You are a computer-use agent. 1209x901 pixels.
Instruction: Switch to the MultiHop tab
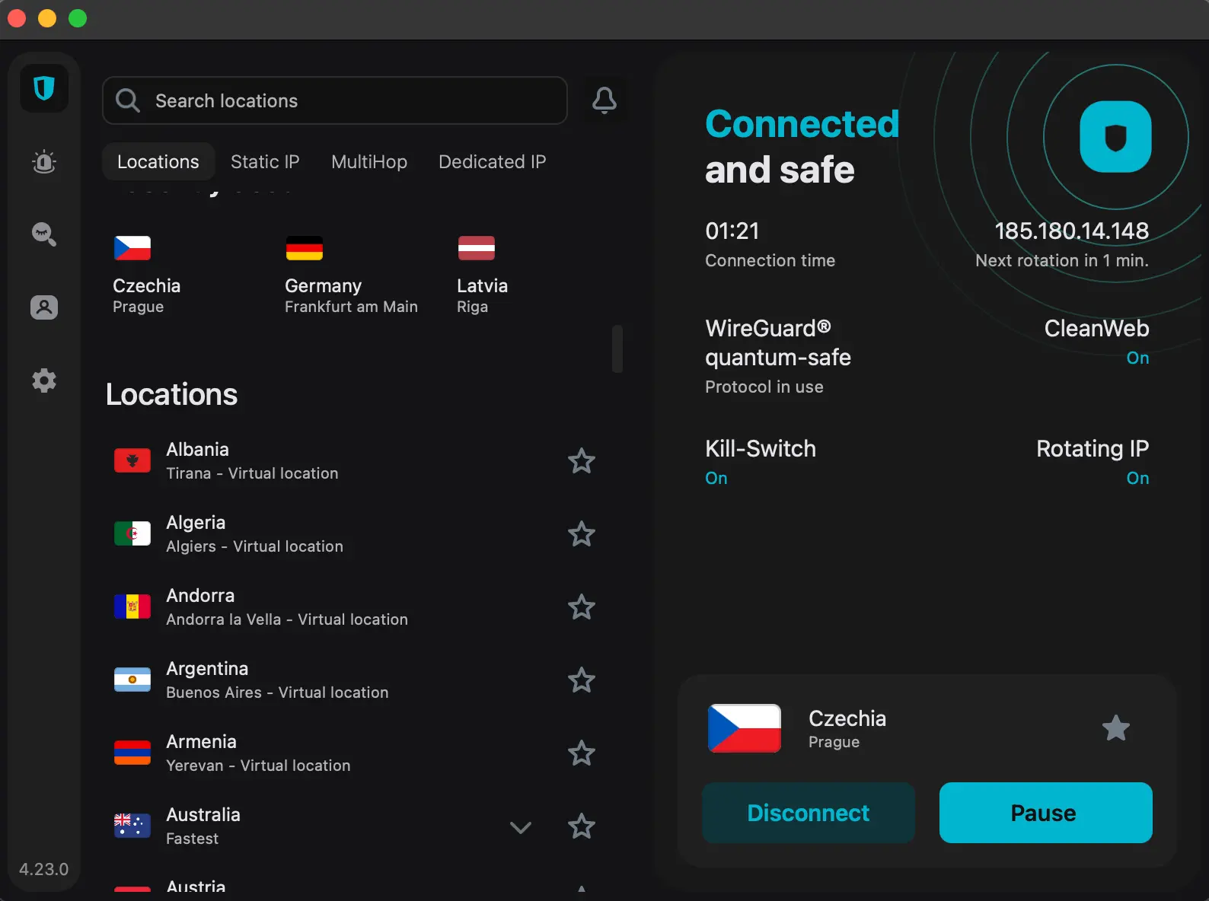369,161
